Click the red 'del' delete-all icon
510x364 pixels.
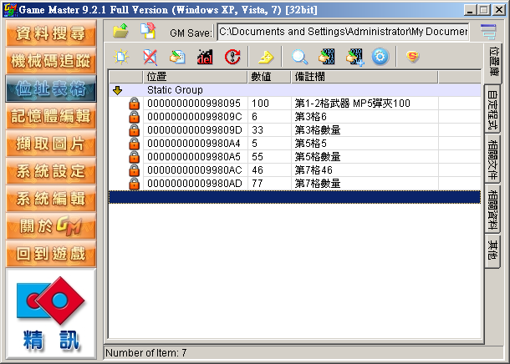205,57
